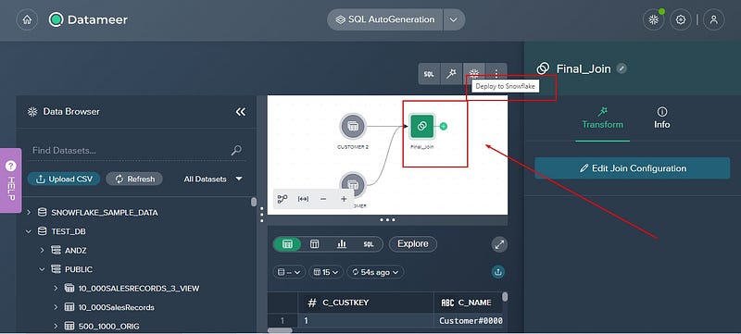Switch to the Transform tab
Image resolution: width=741 pixels, height=334 pixels.
point(603,118)
